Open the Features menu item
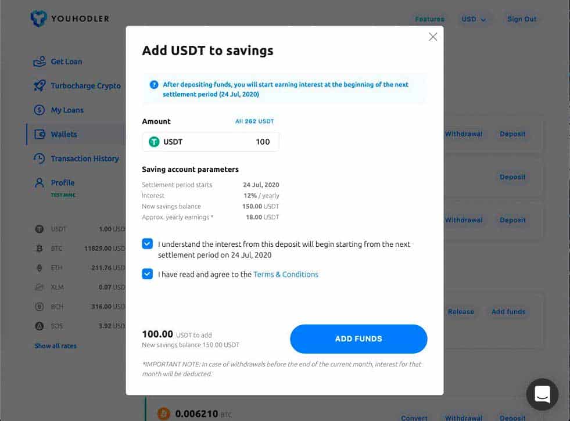The height and width of the screenshot is (421, 570). tap(429, 19)
